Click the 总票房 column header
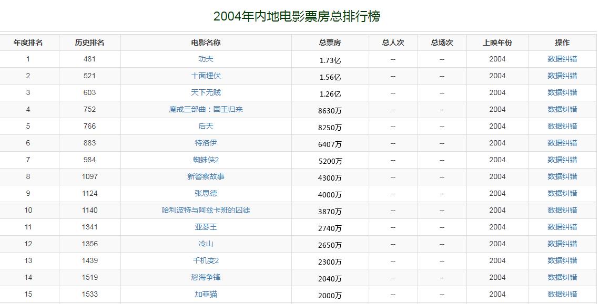 (330, 43)
